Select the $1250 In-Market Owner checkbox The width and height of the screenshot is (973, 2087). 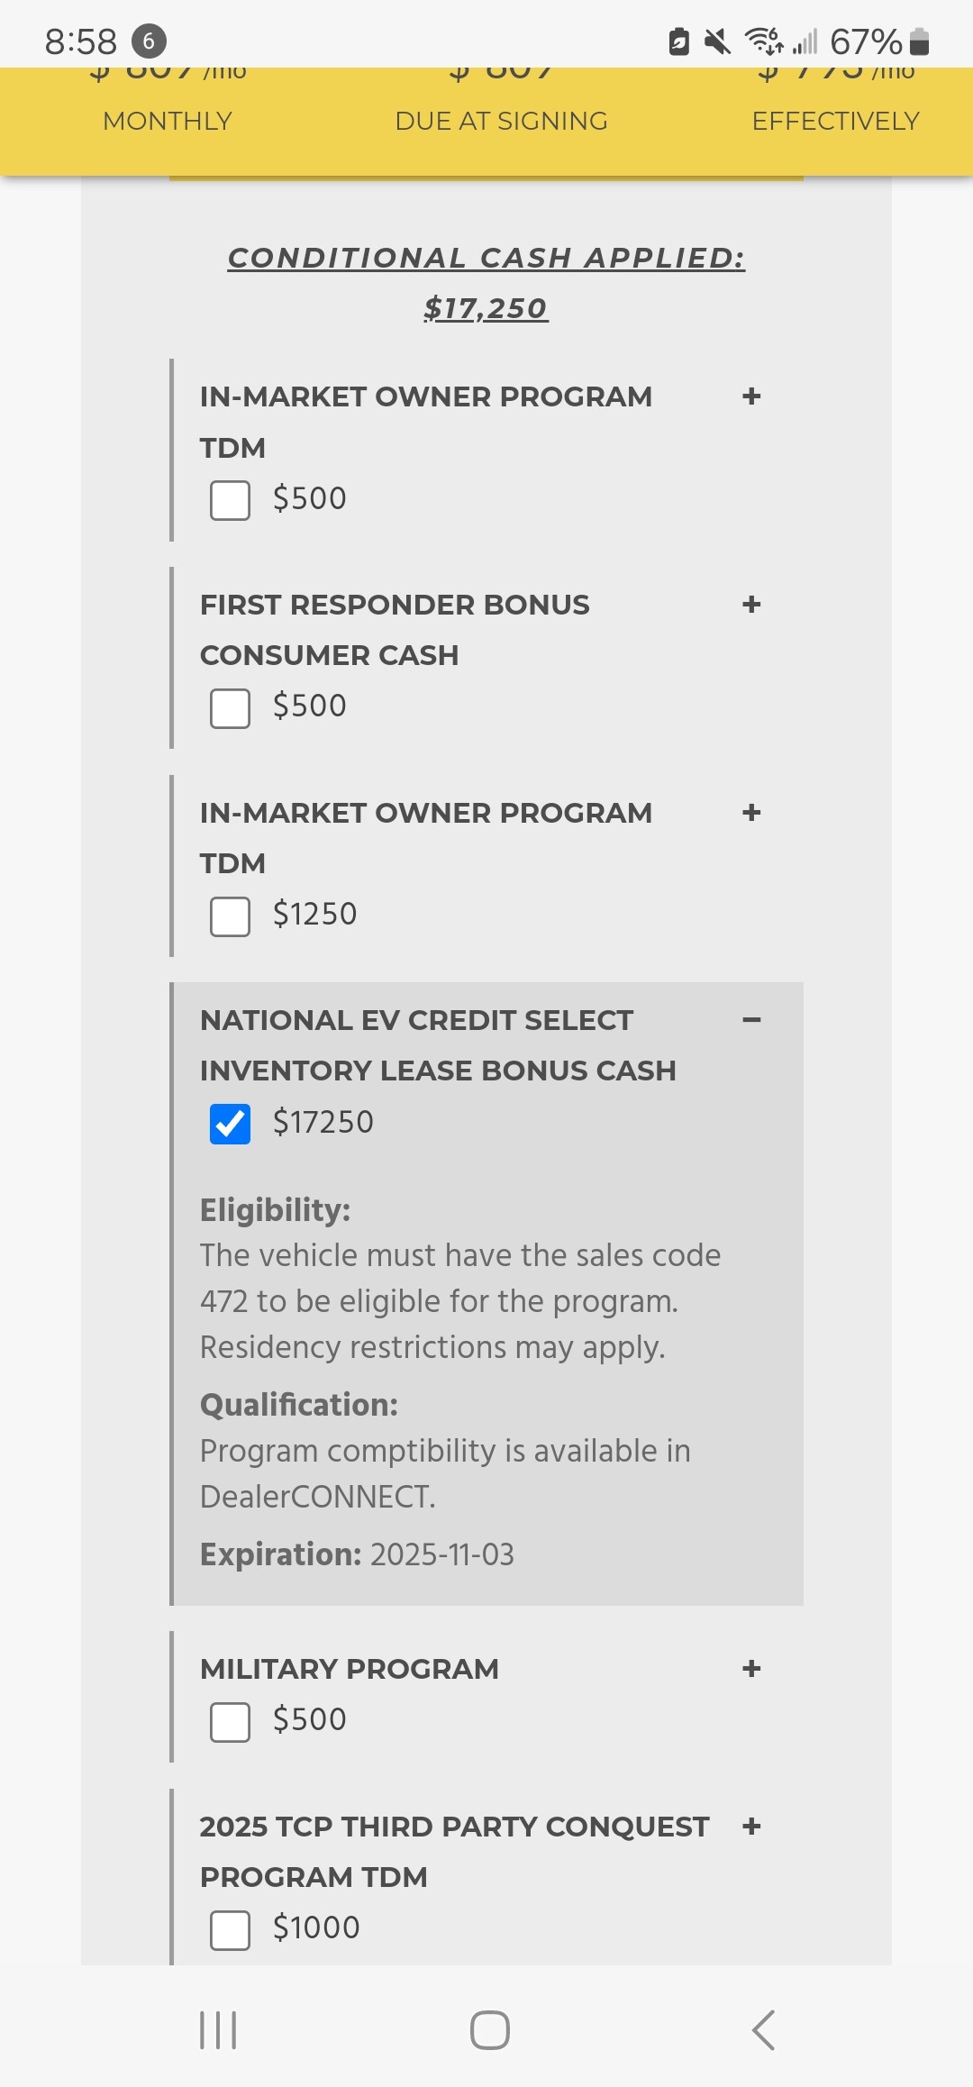pos(231,916)
